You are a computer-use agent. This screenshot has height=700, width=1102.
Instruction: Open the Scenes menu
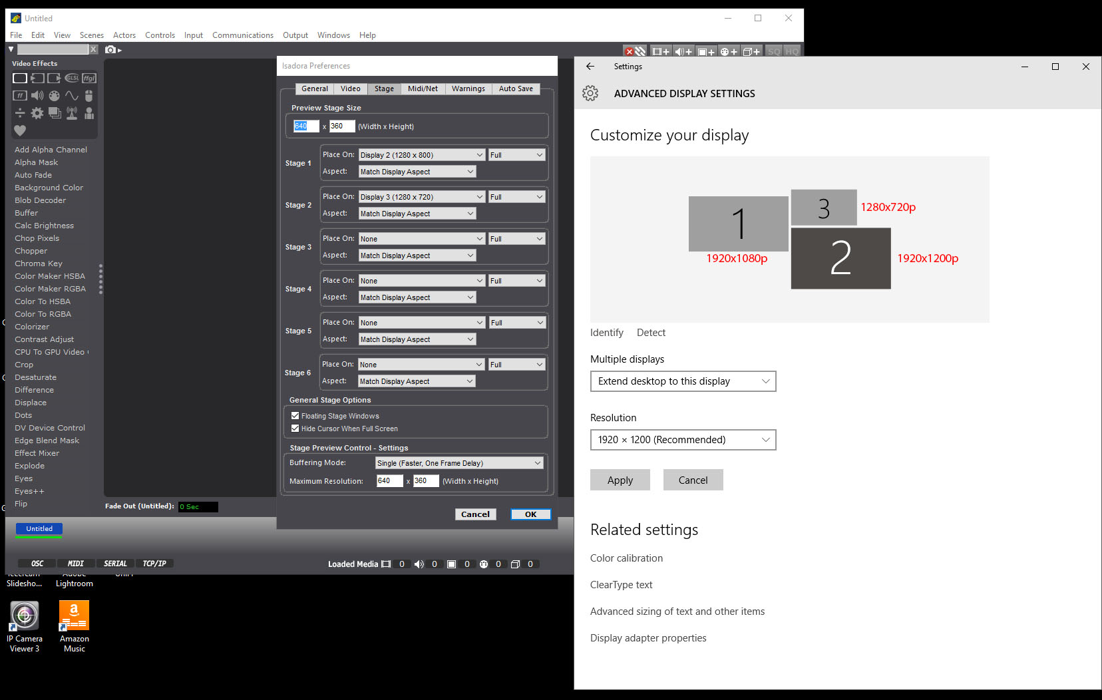[x=92, y=35]
